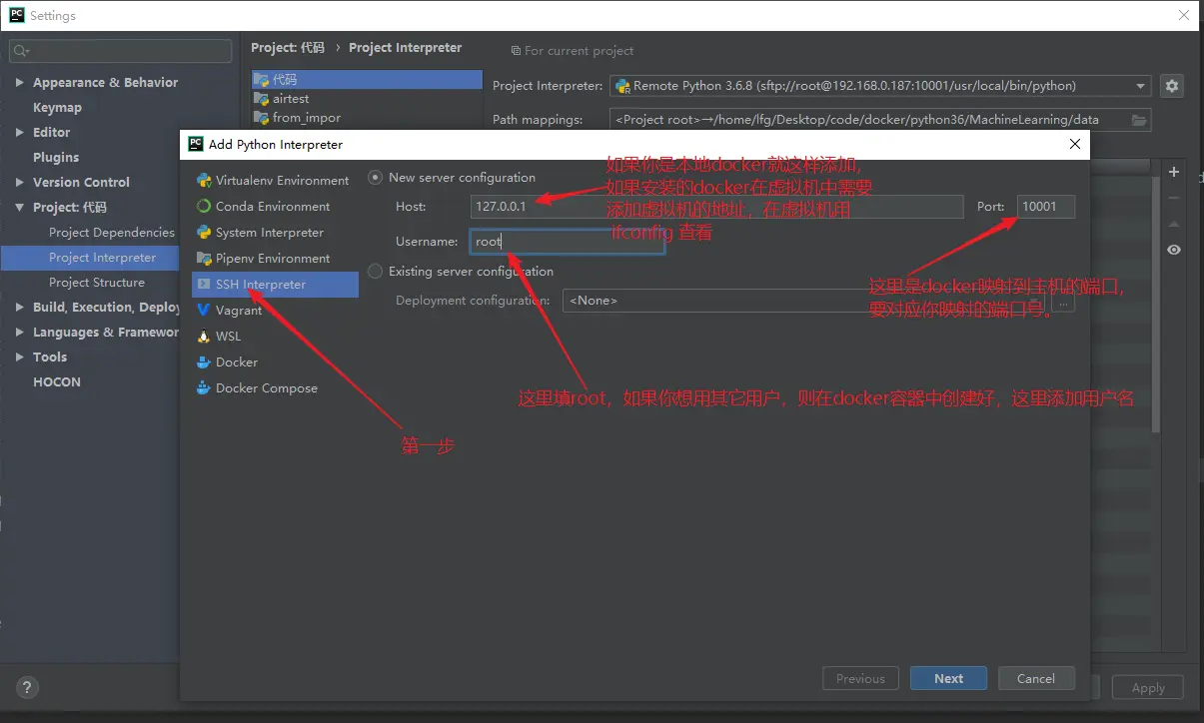Click the Cancel button in interpreter dialog
Viewport: 1204px width, 723px height.
tap(1036, 679)
